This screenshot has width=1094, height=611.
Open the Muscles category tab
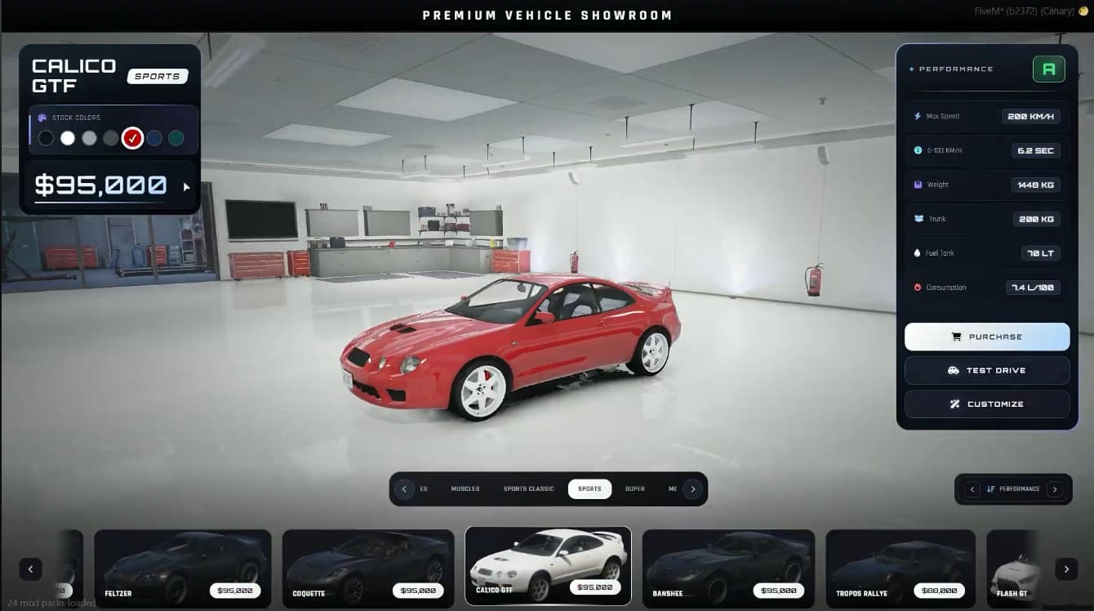coord(465,489)
